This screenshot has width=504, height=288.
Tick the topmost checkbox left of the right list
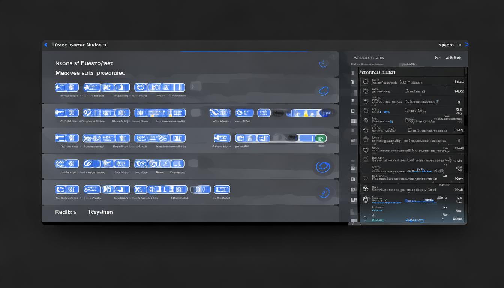[353, 72]
